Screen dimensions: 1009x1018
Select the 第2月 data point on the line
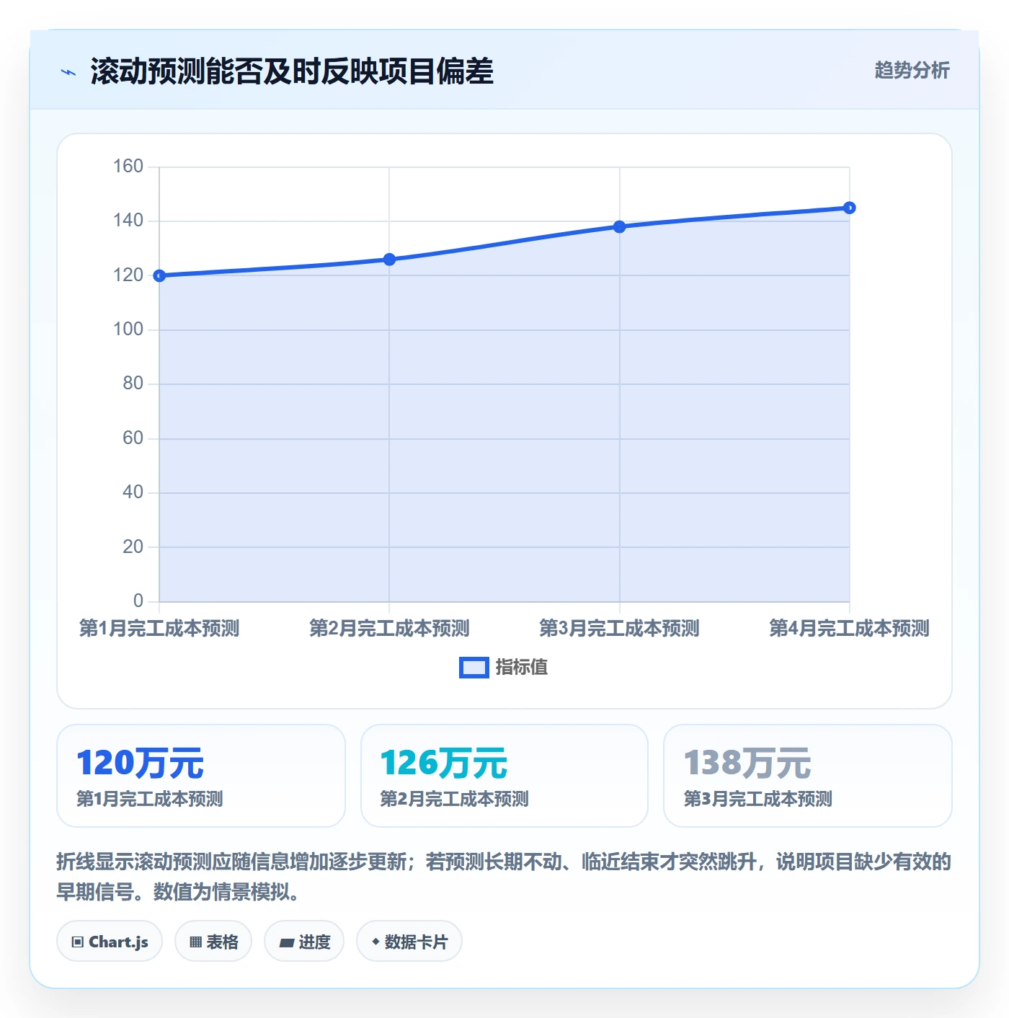click(389, 260)
